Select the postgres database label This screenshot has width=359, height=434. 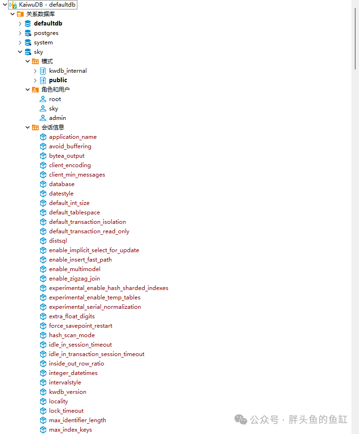(46, 33)
